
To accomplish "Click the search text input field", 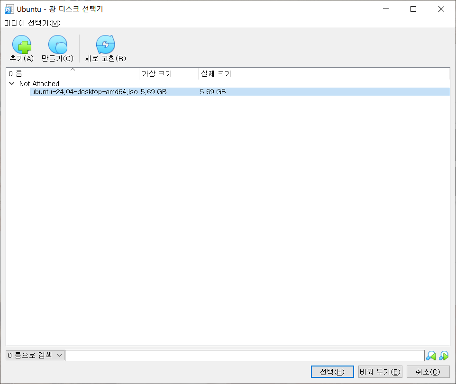I will 245,356.
